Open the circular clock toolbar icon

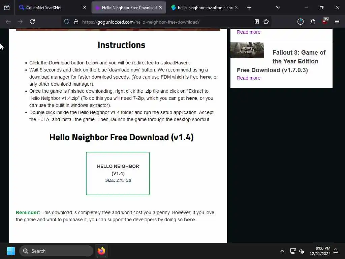click(300, 22)
